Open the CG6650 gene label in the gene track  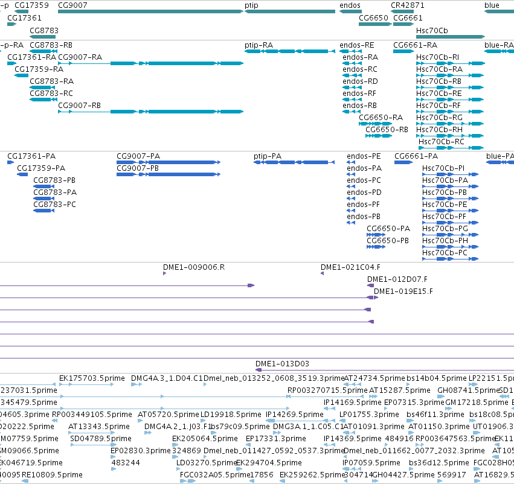[373, 18]
